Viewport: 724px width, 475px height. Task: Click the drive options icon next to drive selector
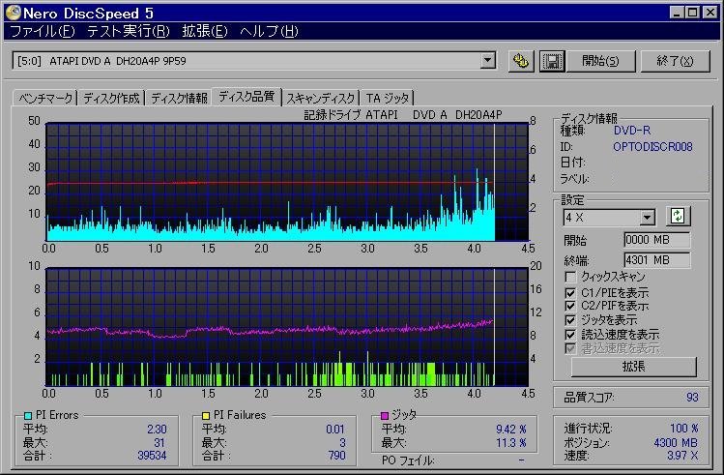[521, 61]
